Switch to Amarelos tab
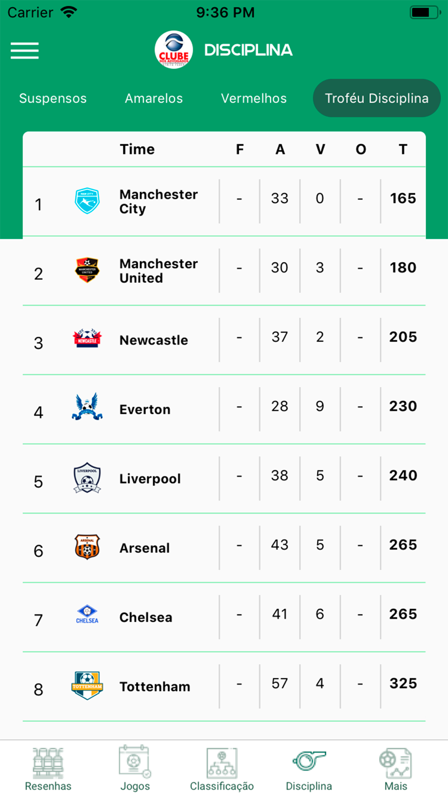This screenshot has width=448, height=797. click(154, 99)
